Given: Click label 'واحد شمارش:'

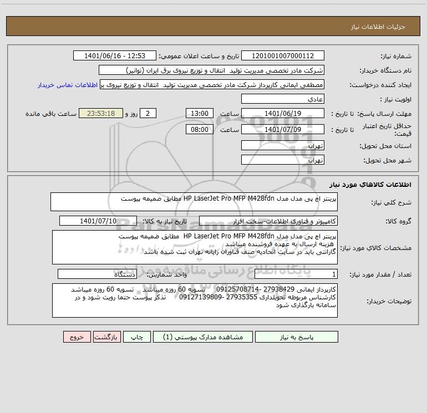Looking at the screenshot, I should pos(167,275).
